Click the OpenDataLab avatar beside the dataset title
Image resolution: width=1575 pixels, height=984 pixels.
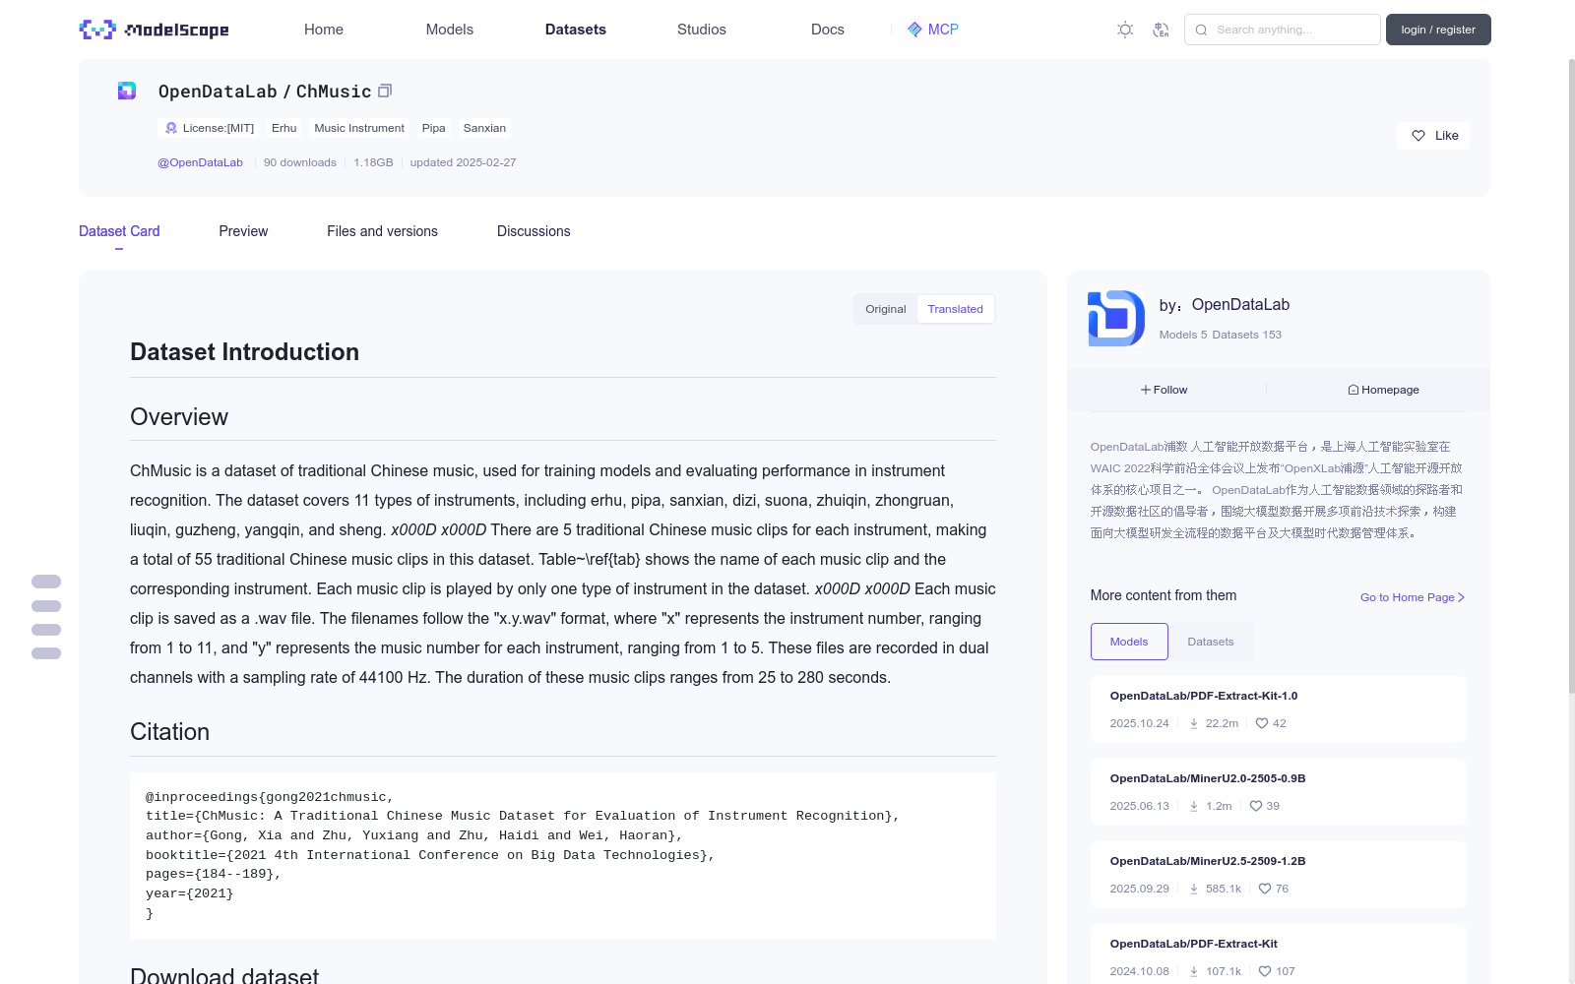(x=127, y=91)
